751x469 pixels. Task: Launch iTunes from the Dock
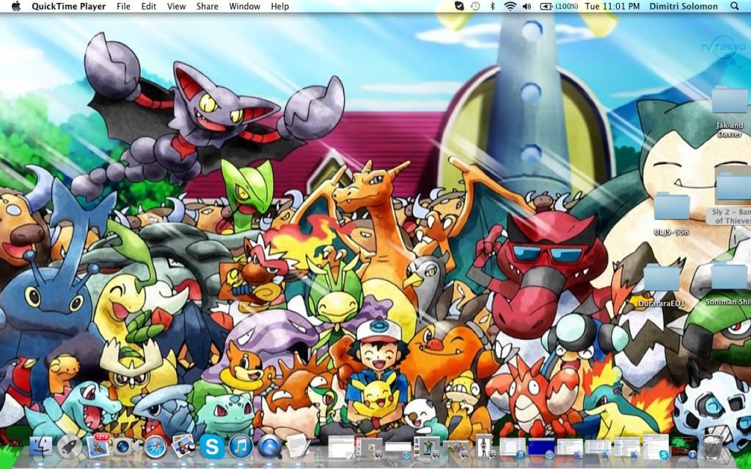(241, 447)
